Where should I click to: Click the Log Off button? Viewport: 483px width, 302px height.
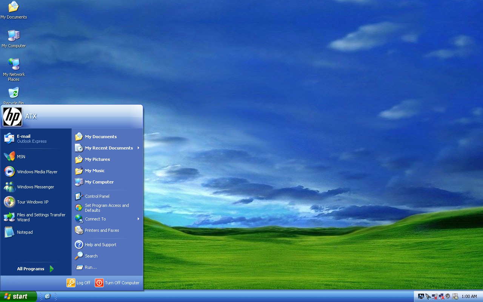tap(78, 283)
